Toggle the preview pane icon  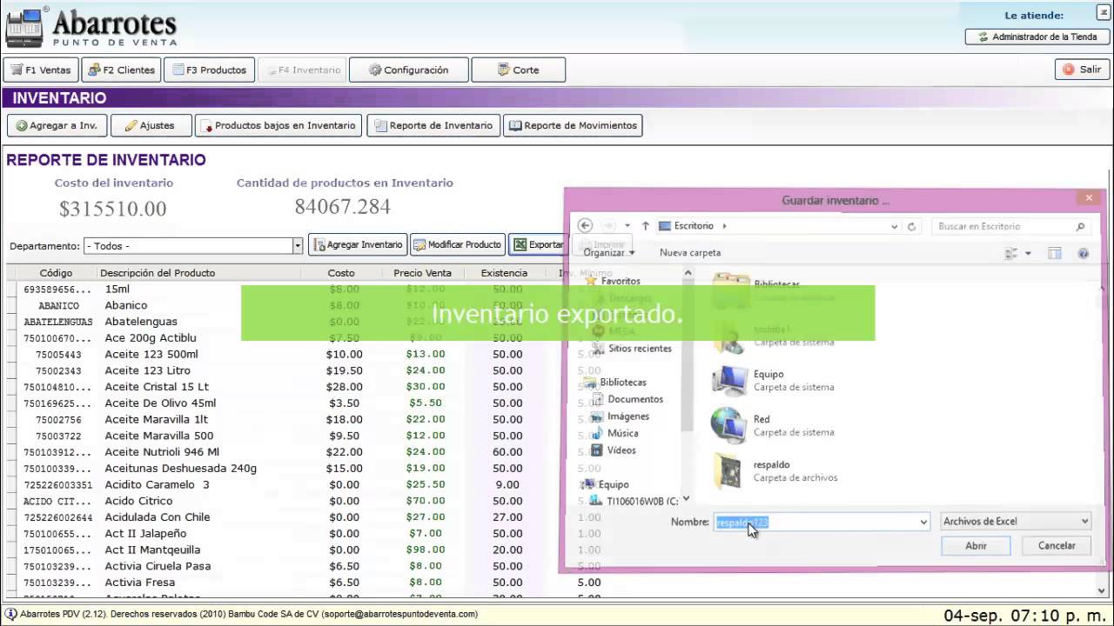tap(1055, 254)
